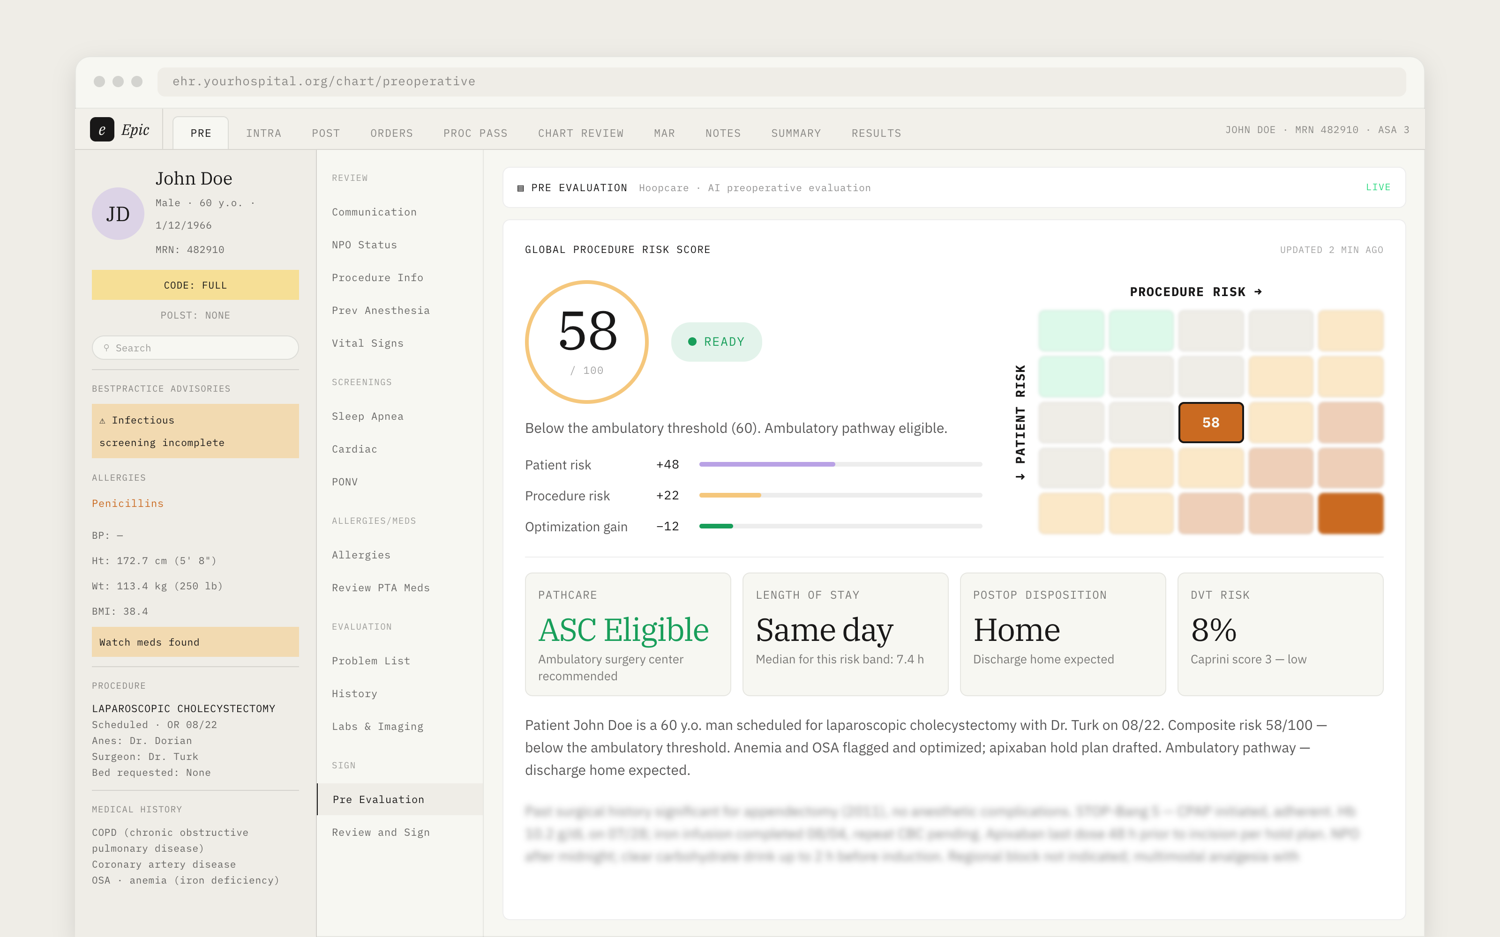Open NPO Status section
Image resolution: width=1500 pixels, height=937 pixels.
pos(365,245)
